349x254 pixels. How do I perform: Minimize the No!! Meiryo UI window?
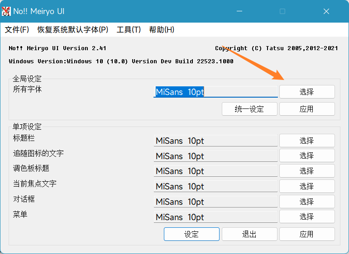(239, 11)
